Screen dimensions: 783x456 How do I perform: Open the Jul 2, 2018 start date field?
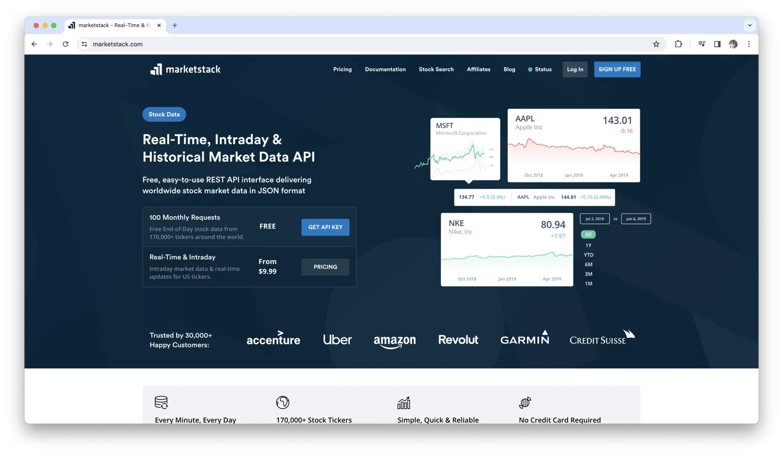(594, 219)
